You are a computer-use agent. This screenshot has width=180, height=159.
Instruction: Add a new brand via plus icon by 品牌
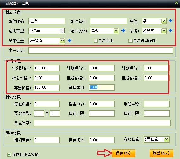[x=171, y=30]
